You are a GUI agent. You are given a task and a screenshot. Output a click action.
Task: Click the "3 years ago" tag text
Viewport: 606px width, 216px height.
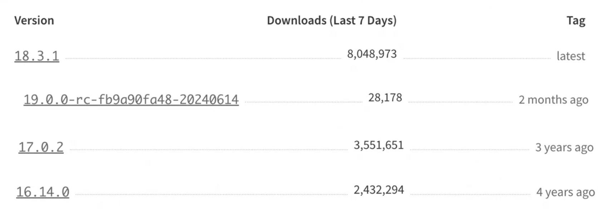point(564,147)
